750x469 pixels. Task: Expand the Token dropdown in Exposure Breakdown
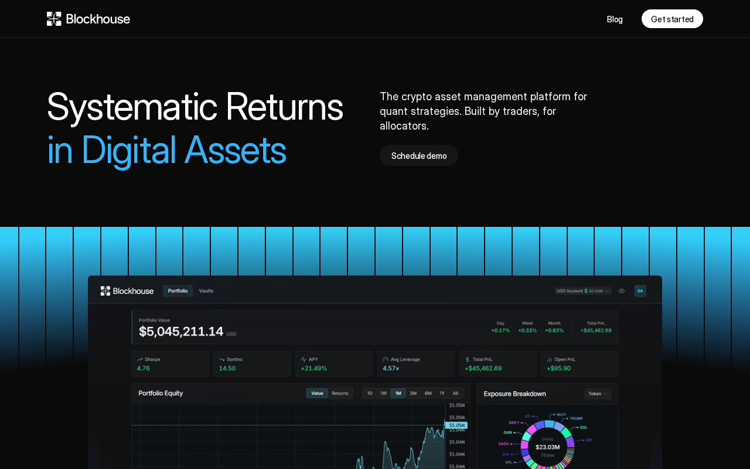click(598, 394)
